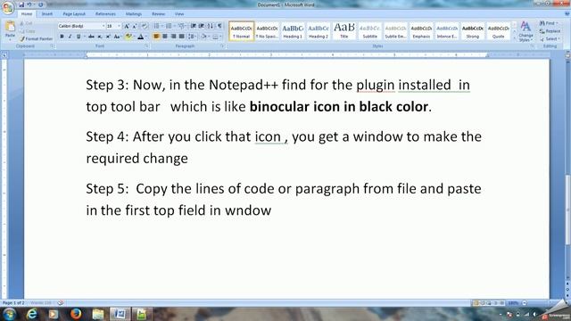Open the Select menu in Editing

click(550, 39)
